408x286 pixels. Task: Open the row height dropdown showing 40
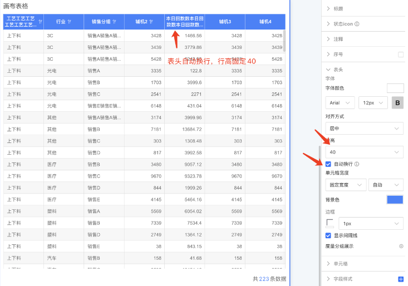tap(364, 152)
